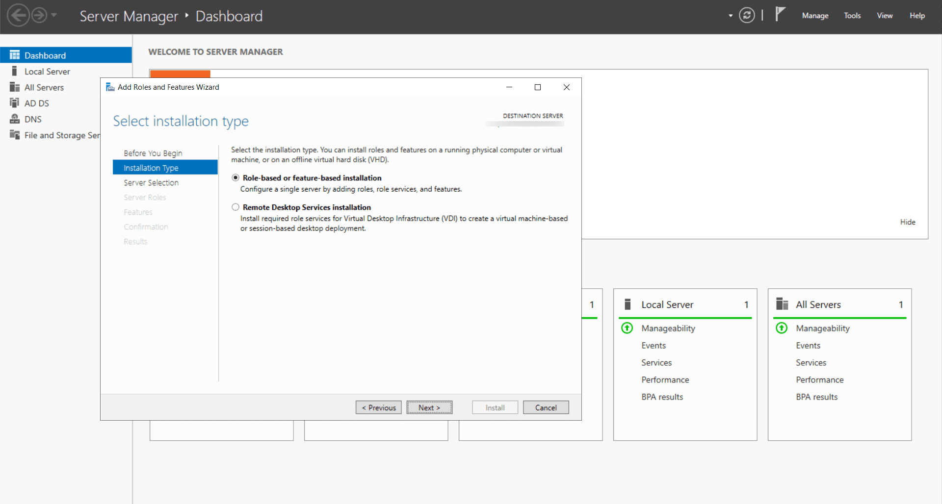Click the All Servers tile icon

(x=782, y=304)
